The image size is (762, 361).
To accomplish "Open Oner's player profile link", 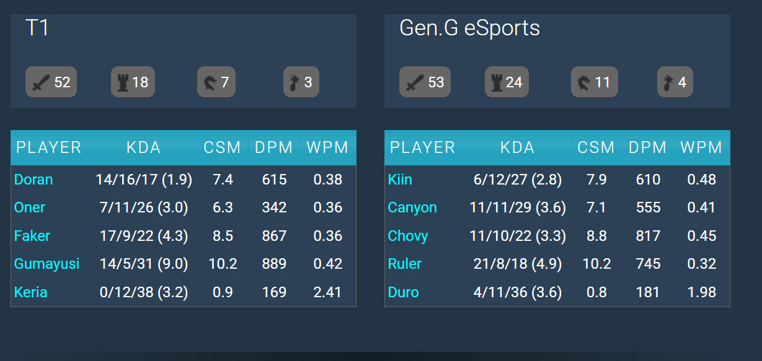I will click(30, 207).
